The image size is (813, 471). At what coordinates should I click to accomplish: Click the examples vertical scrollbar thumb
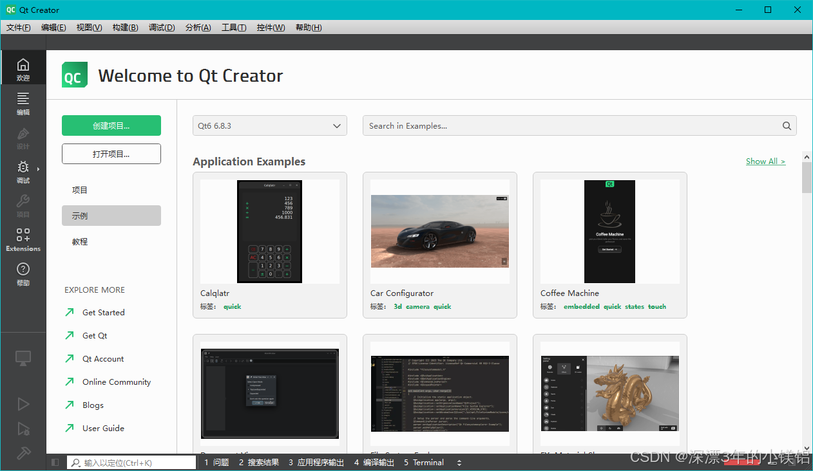coord(807,178)
